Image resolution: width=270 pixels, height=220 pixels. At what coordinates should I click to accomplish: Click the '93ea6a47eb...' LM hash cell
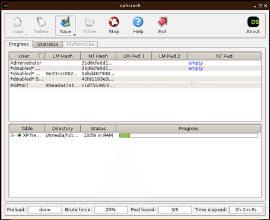point(62,85)
